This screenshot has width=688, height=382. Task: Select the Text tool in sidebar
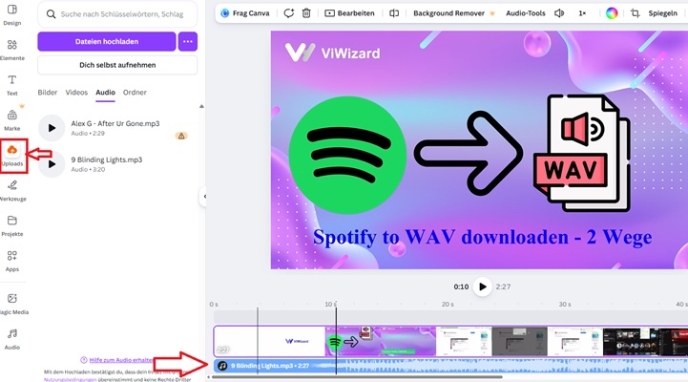pyautogui.click(x=11, y=85)
